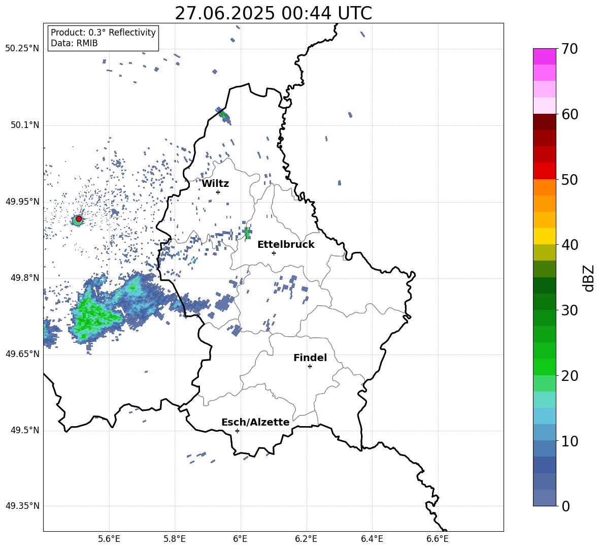Click the 49.35°N latitude axis label
Screen dimensions: 601x549
point(22,506)
